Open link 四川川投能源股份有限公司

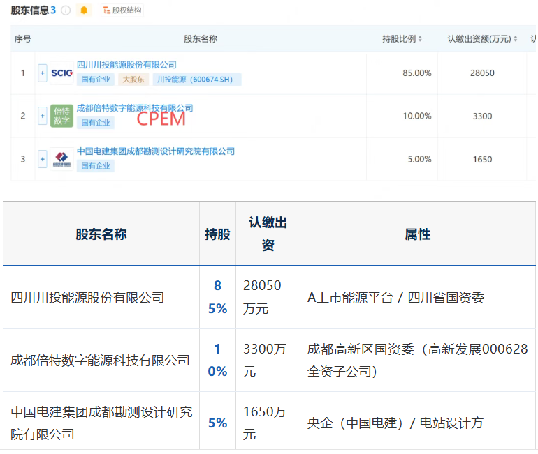click(126, 65)
